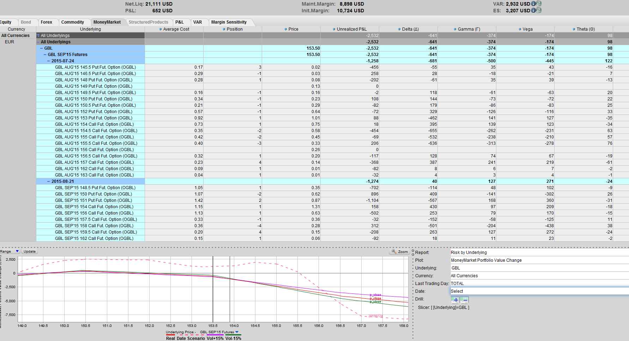Screen dimensions: 629x341
Task: Click the Vega column header dot
Action: [x=520, y=29]
